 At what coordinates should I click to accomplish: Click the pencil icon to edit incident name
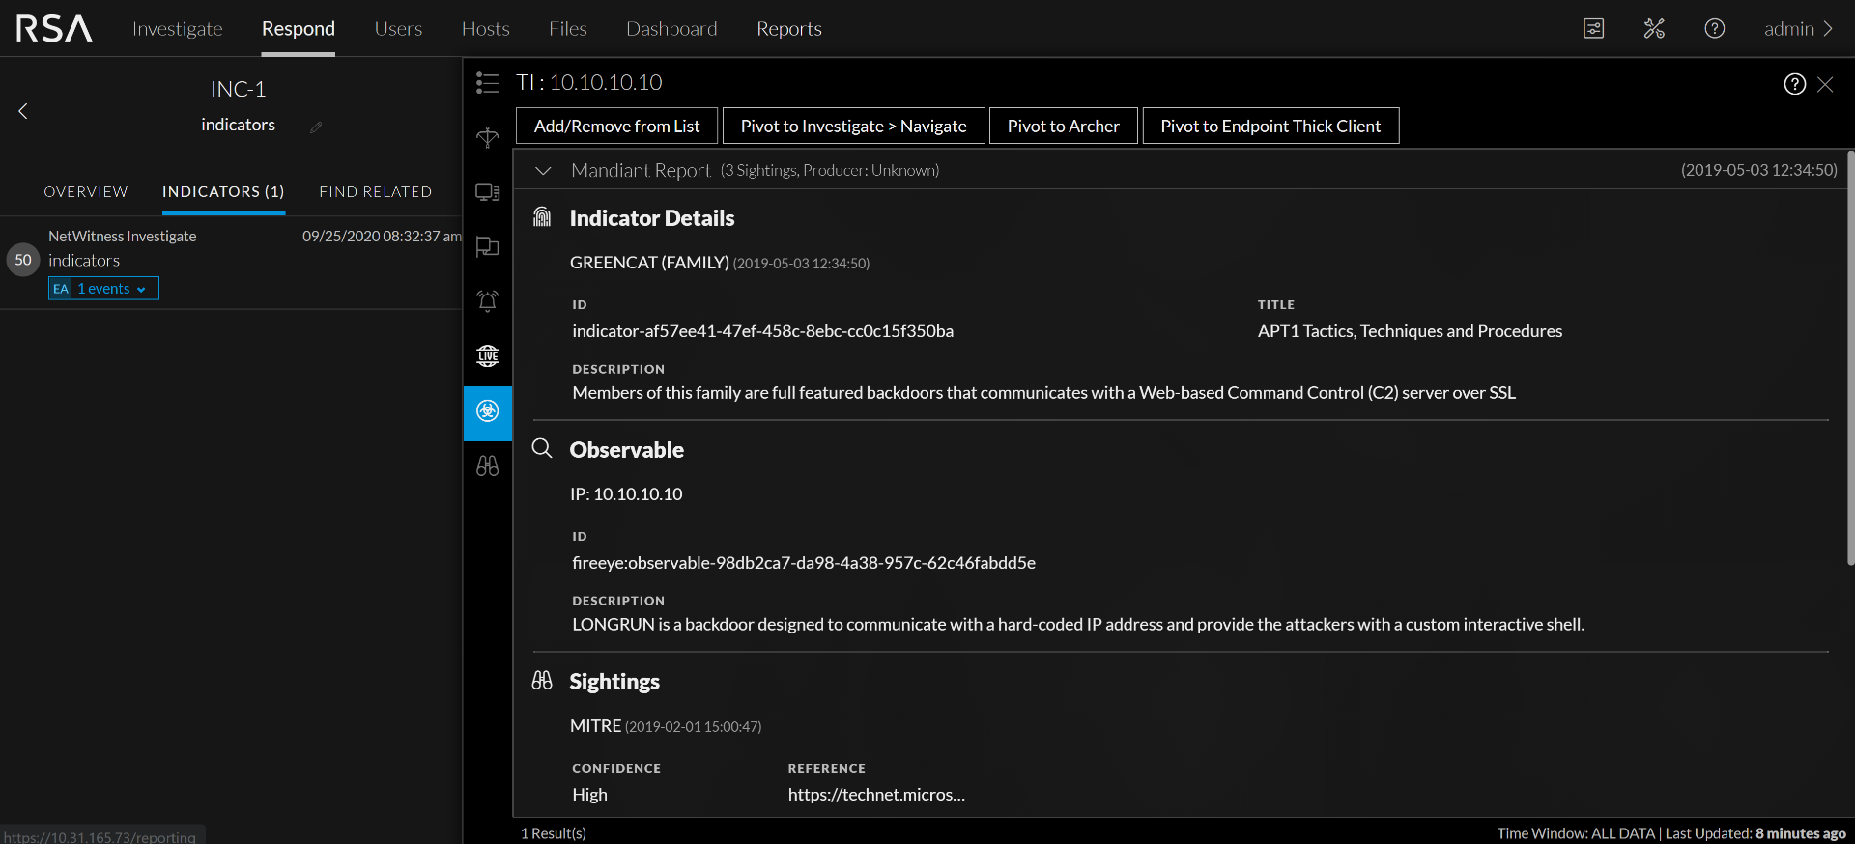coord(316,127)
